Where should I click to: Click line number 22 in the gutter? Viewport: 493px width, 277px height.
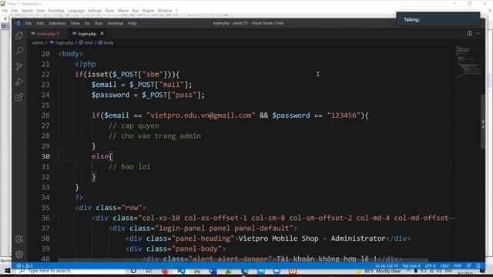(x=45, y=75)
